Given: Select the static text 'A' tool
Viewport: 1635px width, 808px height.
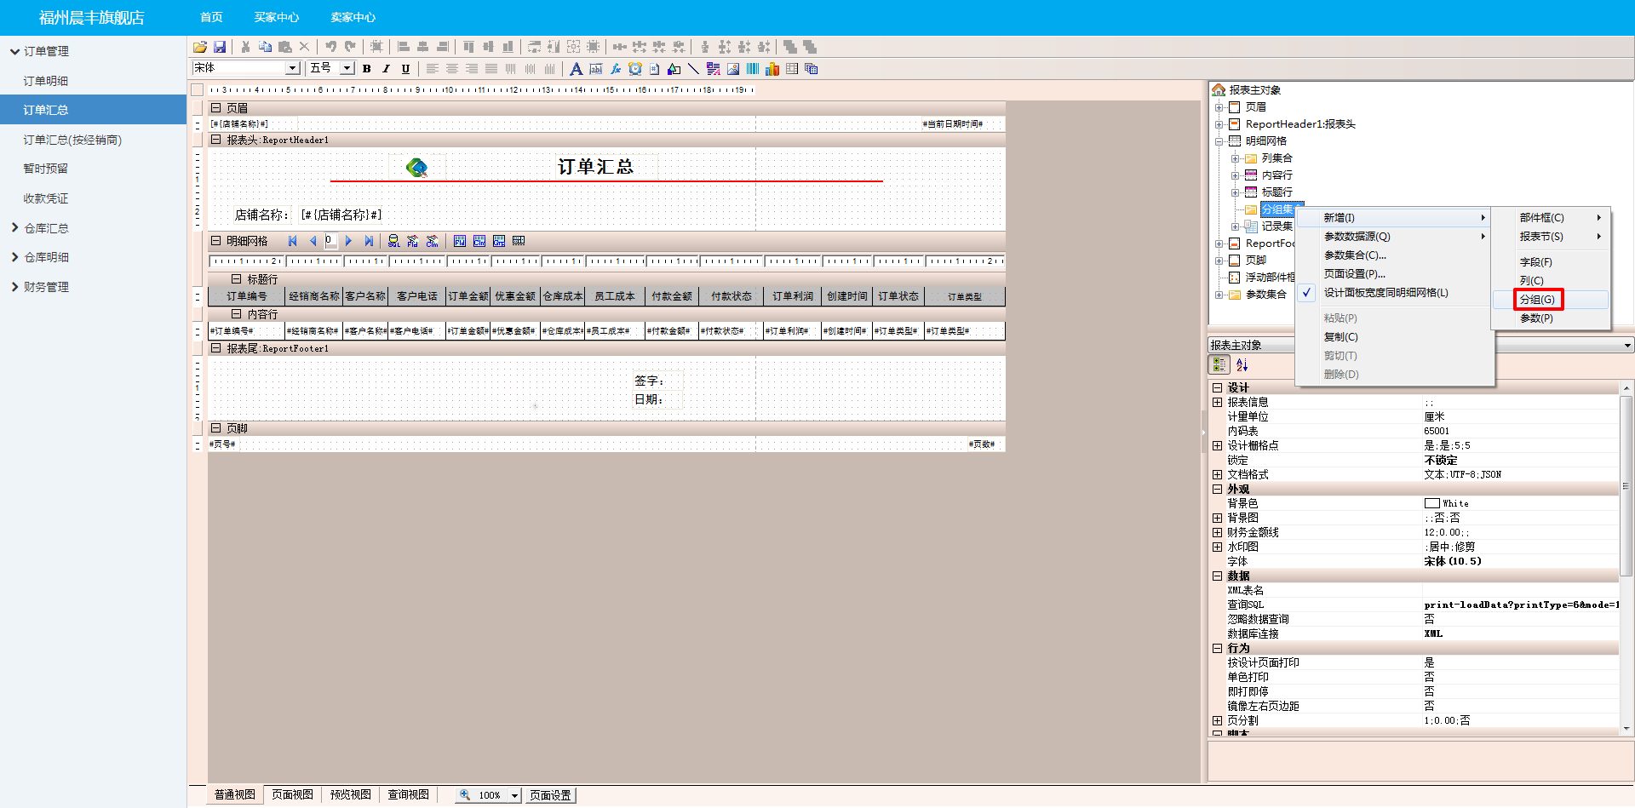Looking at the screenshot, I should 576,69.
